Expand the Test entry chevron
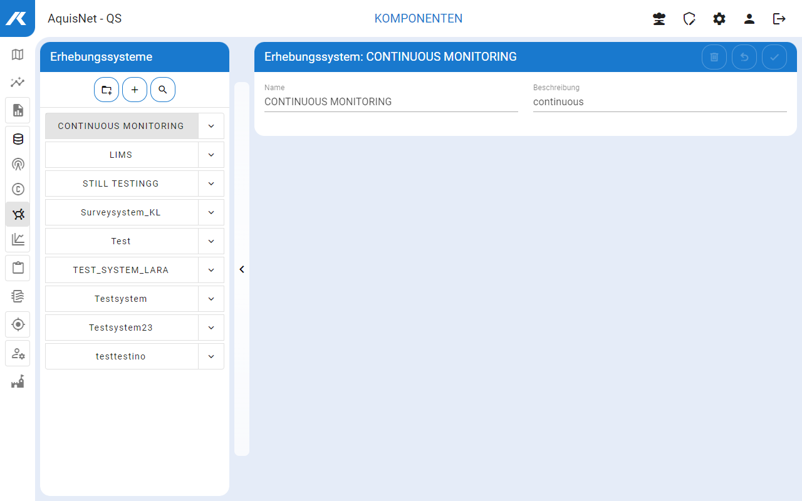Viewport: 802px width, 501px height. click(211, 241)
